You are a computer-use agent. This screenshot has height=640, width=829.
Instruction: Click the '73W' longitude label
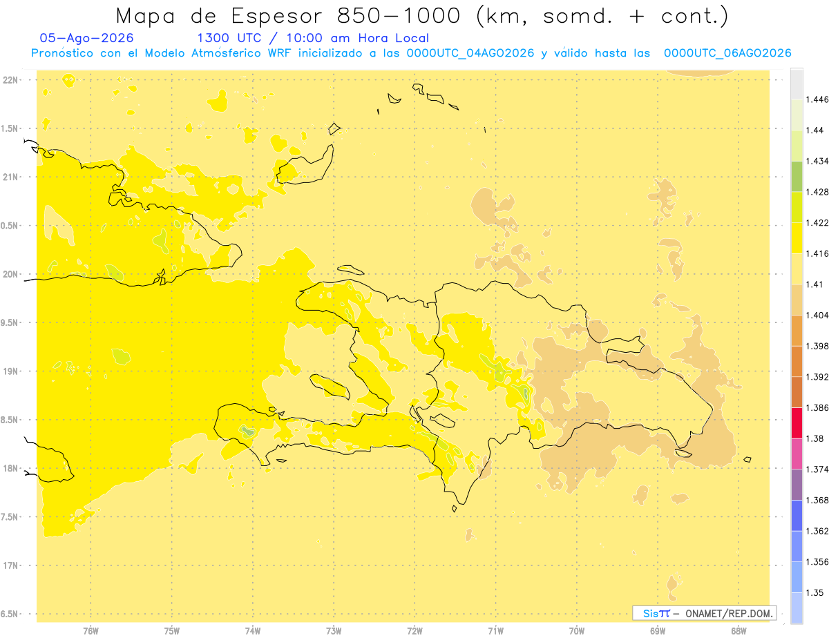(334, 630)
